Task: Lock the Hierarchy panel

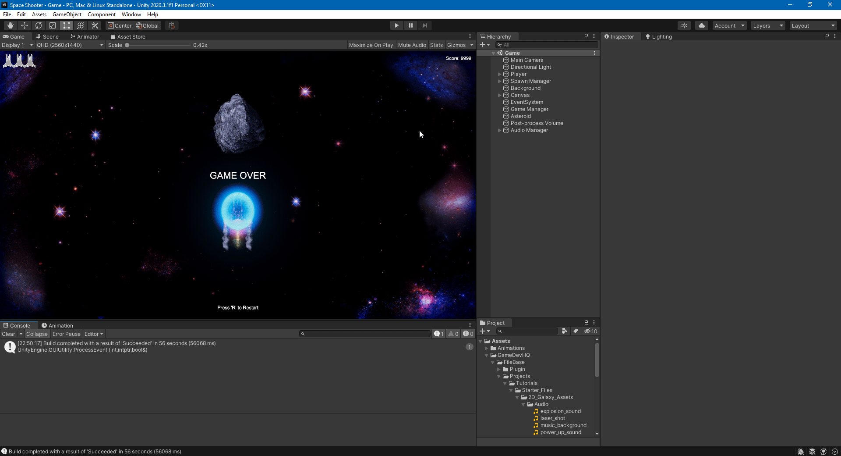Action: 587,36
